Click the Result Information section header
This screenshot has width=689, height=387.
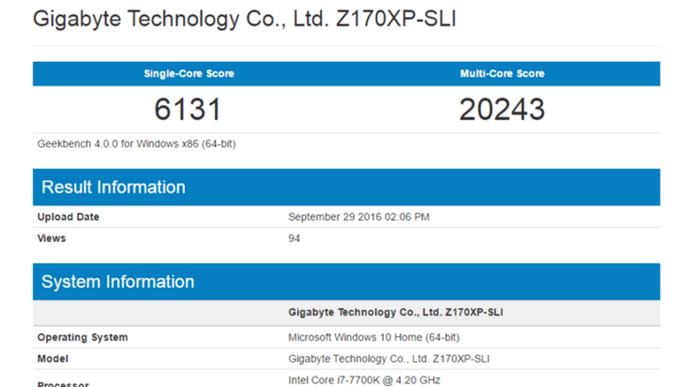pyautogui.click(x=113, y=187)
